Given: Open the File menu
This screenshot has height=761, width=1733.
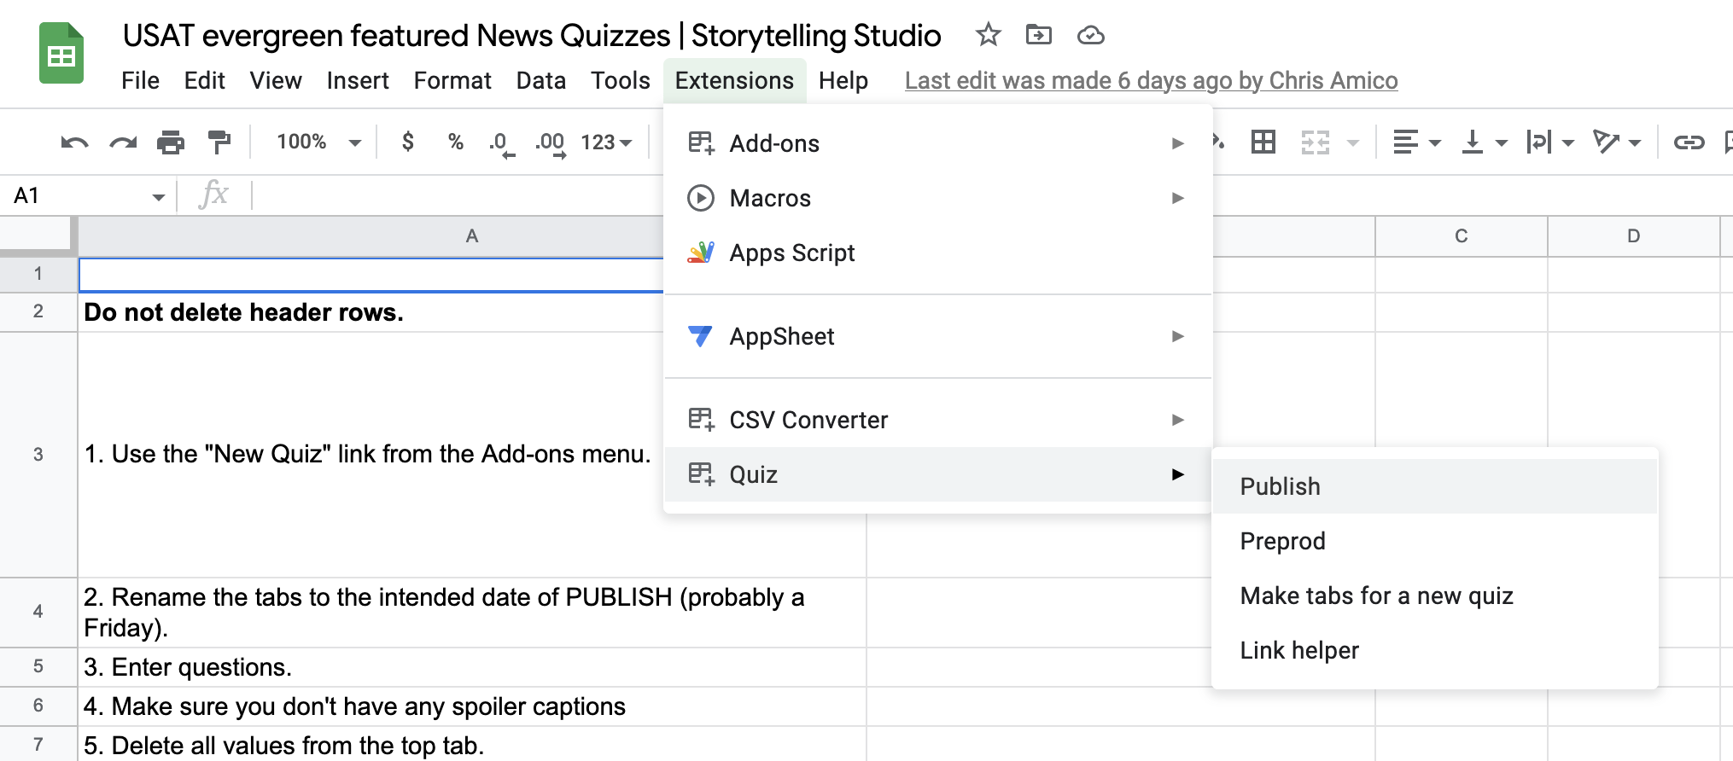Looking at the screenshot, I should [140, 80].
